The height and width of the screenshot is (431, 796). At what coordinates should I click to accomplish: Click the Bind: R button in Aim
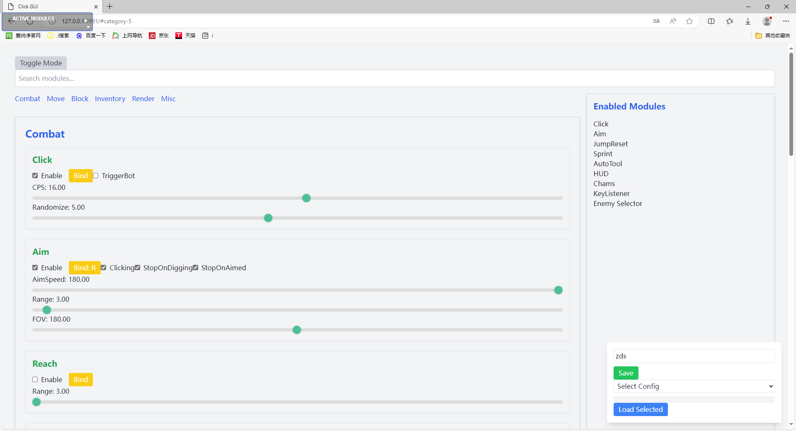point(85,268)
